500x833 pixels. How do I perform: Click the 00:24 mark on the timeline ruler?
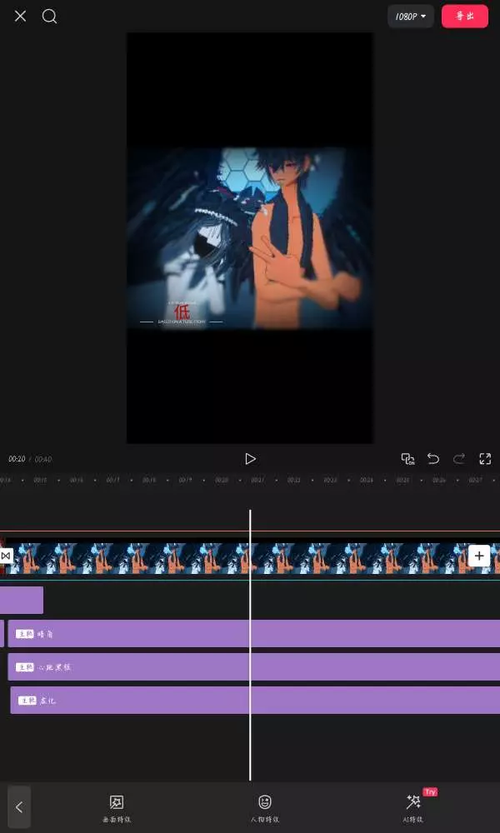[x=367, y=480]
